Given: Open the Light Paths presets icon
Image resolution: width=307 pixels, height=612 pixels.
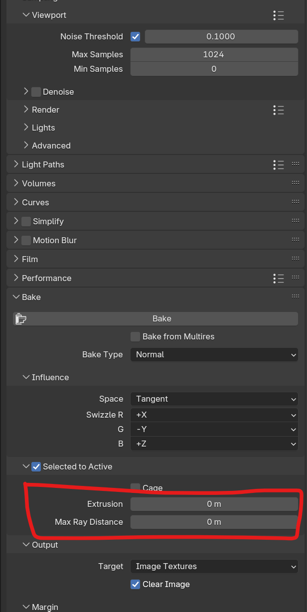Looking at the screenshot, I should tap(279, 164).
